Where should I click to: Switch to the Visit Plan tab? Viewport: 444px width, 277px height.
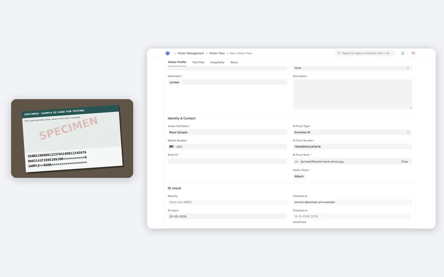198,62
